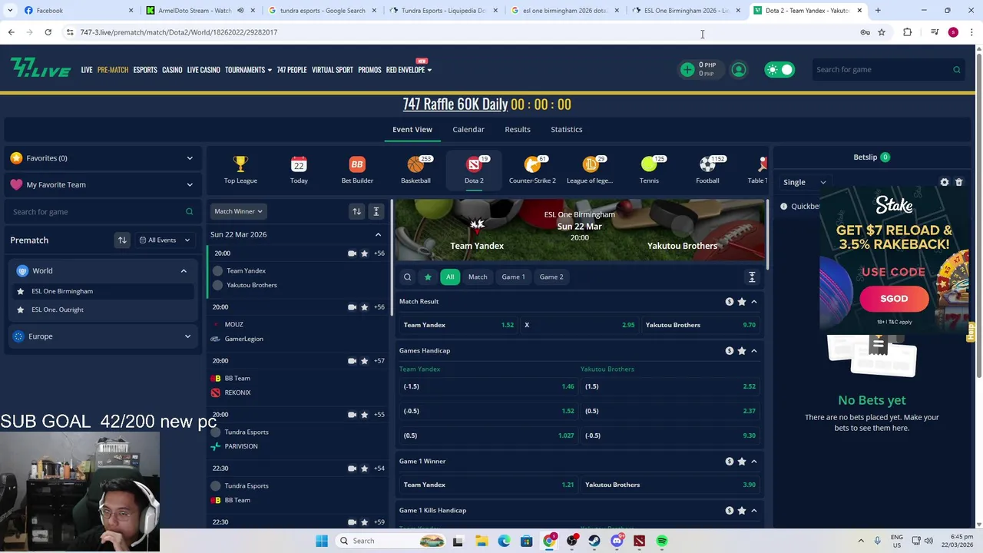
Task: Click live stream camera icon for Team Yandex match
Action: (x=352, y=253)
